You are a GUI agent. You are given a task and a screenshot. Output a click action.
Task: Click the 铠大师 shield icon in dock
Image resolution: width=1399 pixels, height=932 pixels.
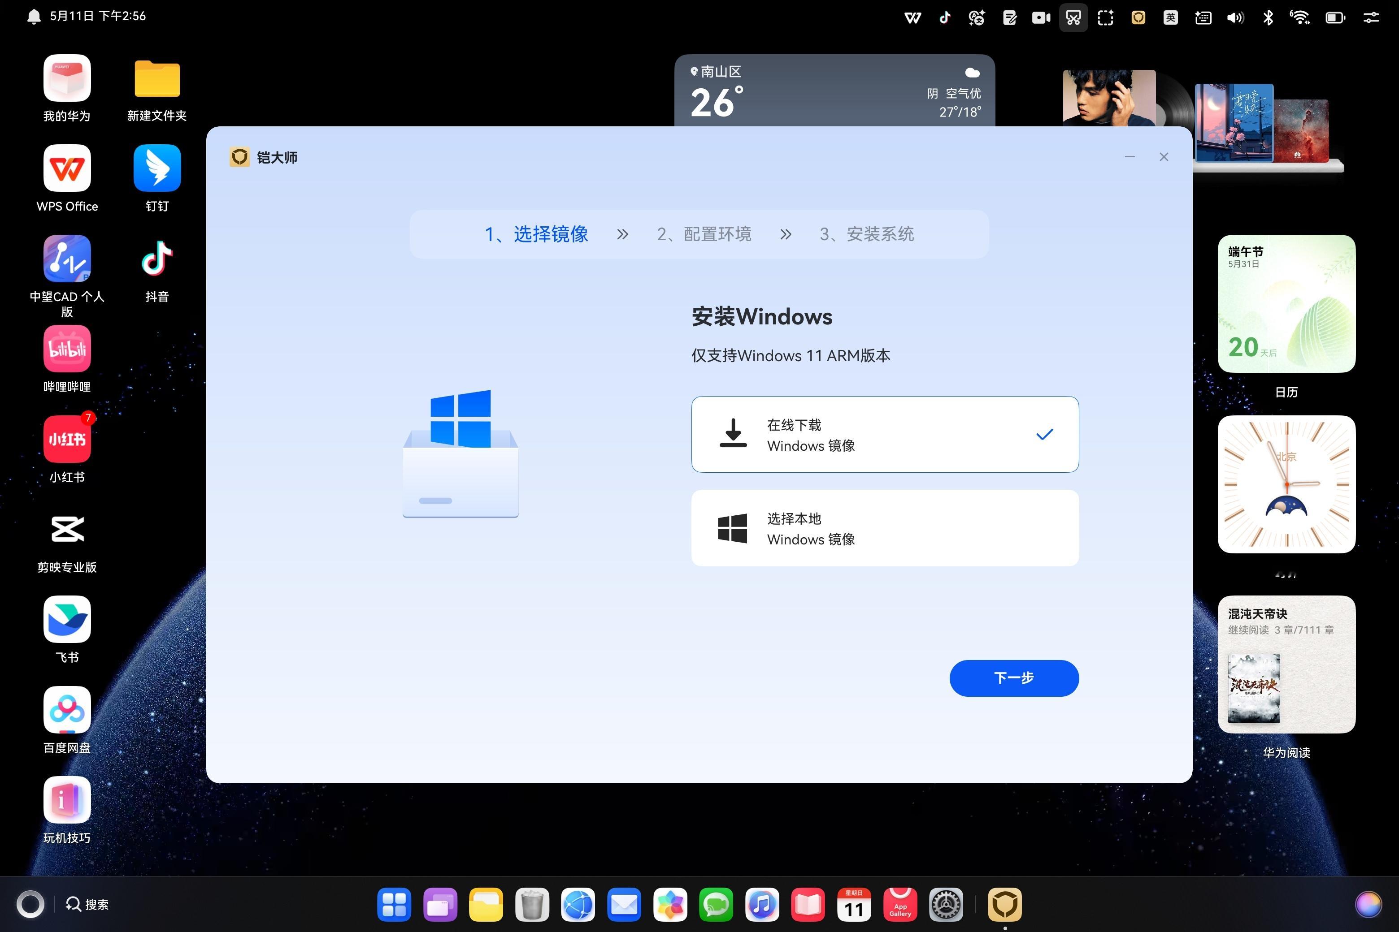tap(1005, 905)
